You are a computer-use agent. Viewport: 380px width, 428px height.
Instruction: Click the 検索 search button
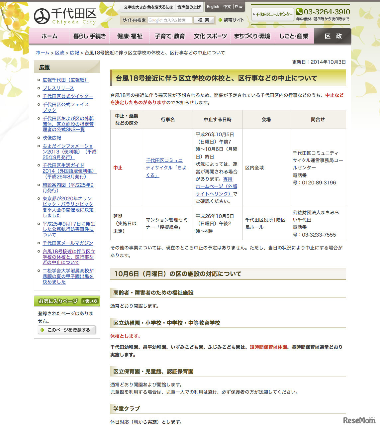pyautogui.click(x=204, y=20)
